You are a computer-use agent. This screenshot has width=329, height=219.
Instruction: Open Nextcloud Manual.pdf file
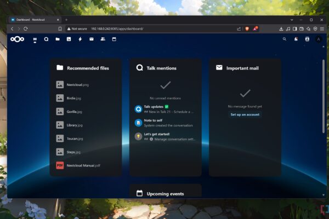86,165
